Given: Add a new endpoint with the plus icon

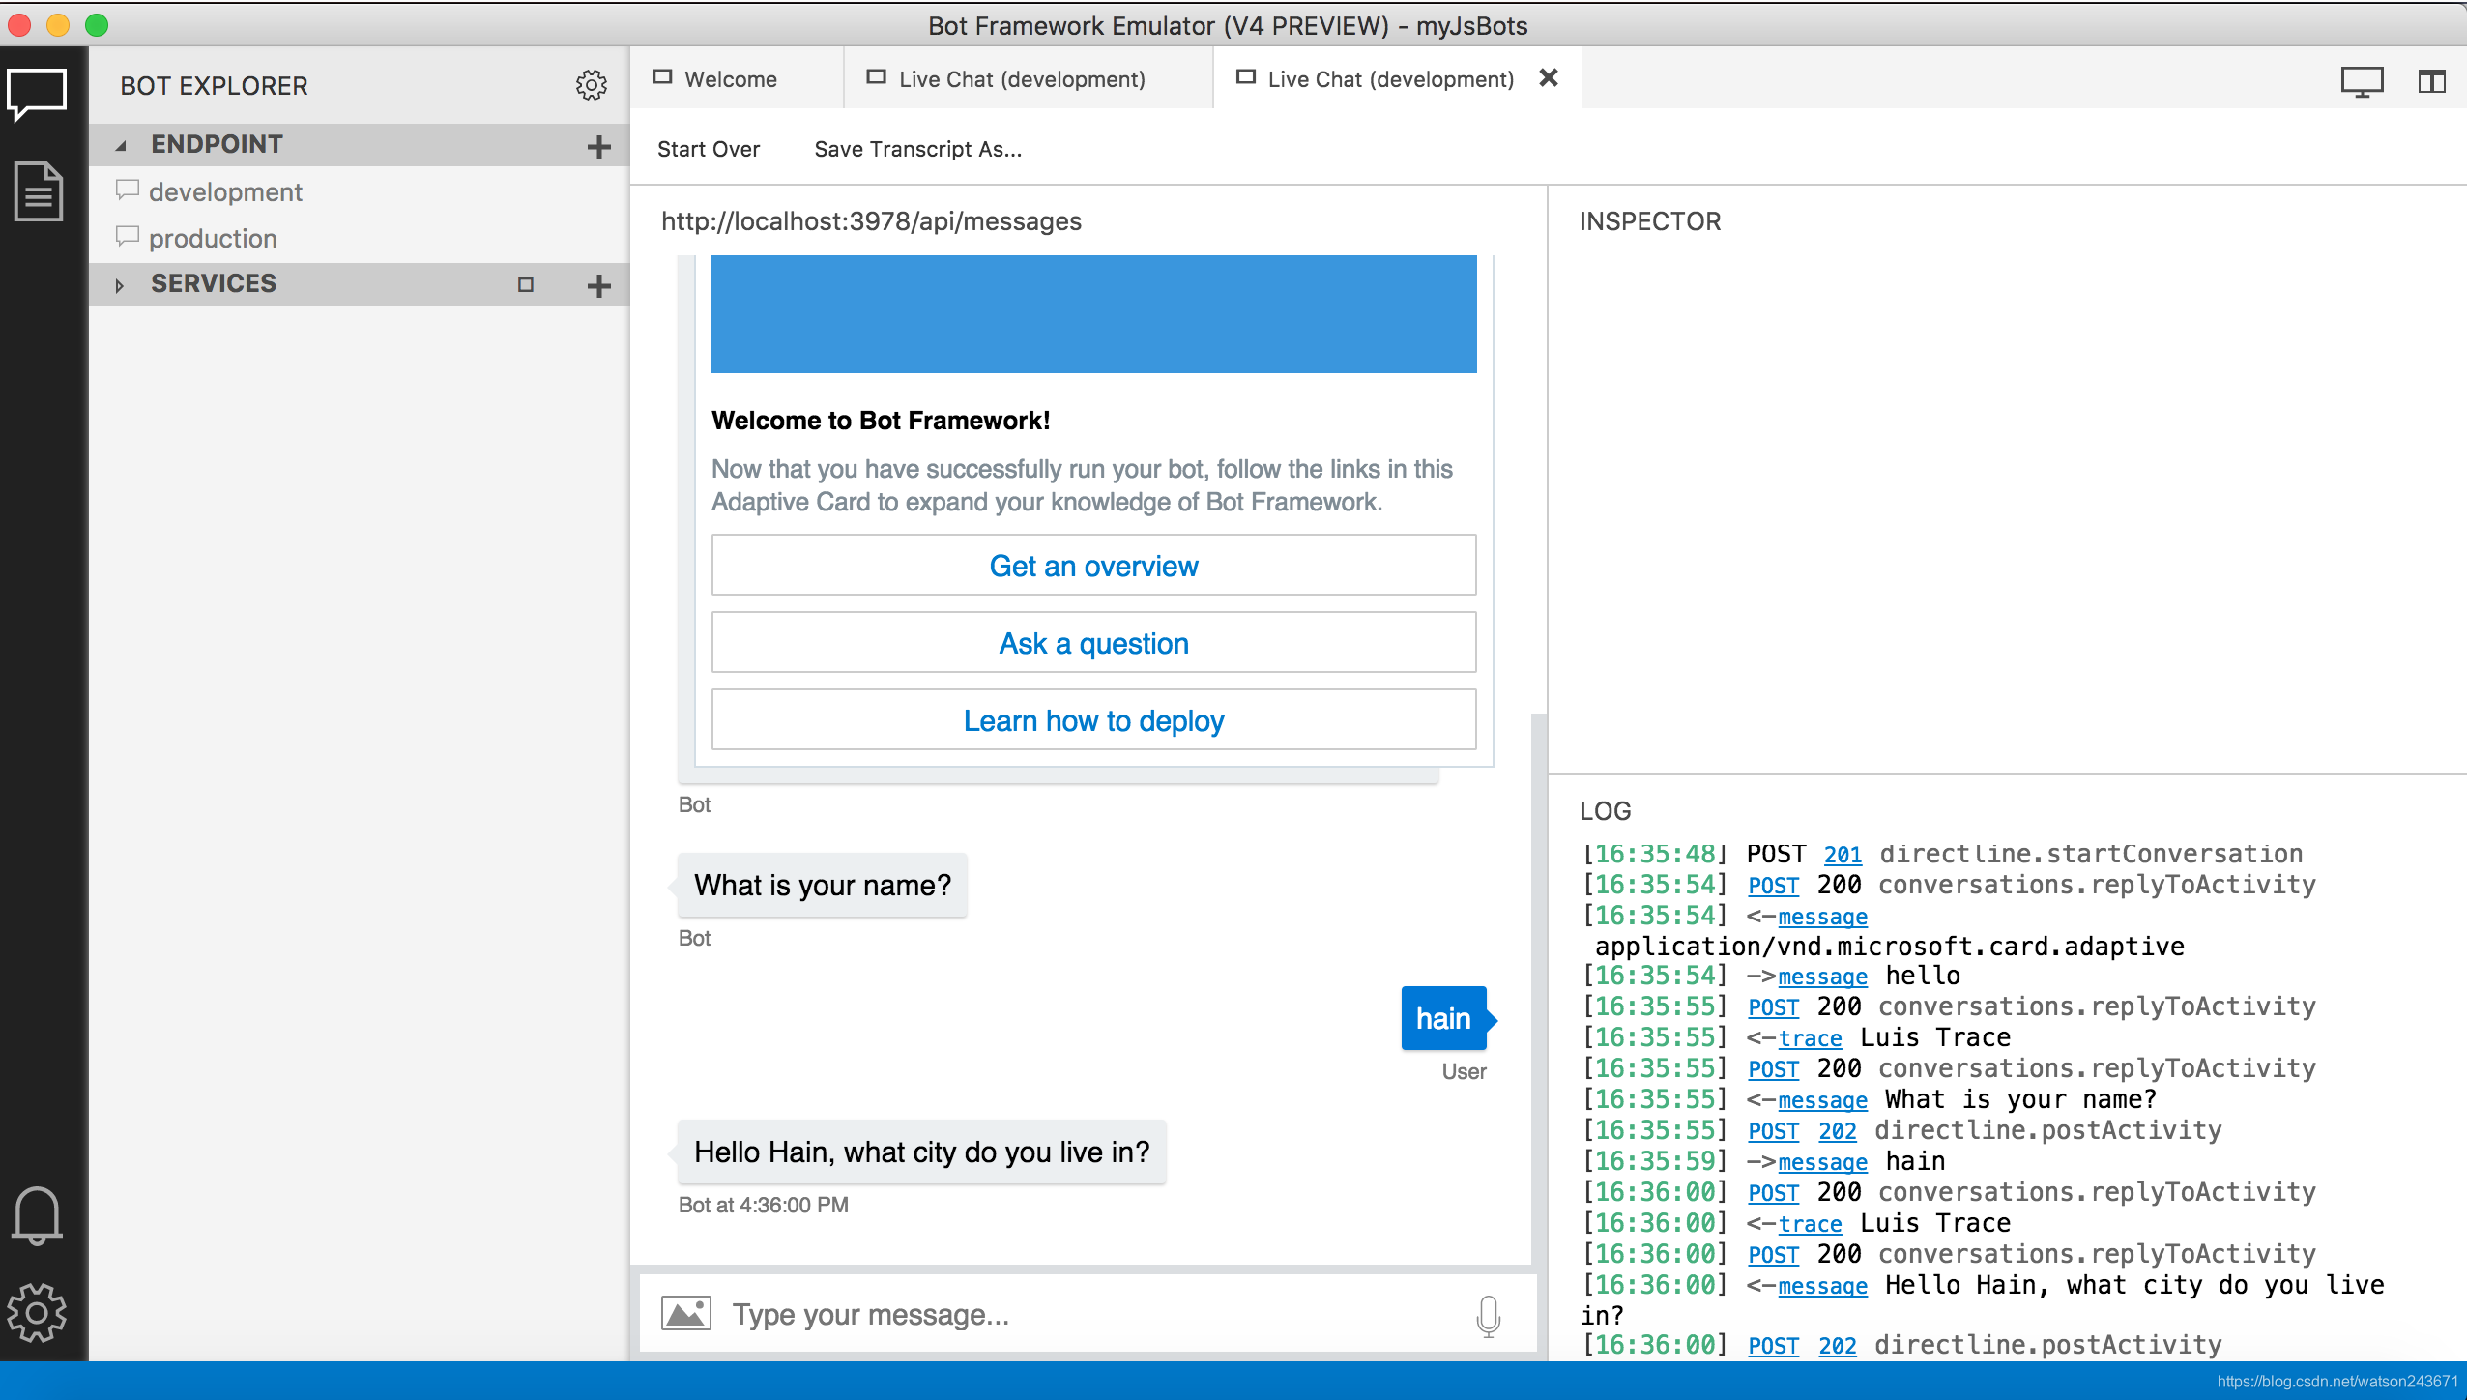Looking at the screenshot, I should tap(598, 146).
